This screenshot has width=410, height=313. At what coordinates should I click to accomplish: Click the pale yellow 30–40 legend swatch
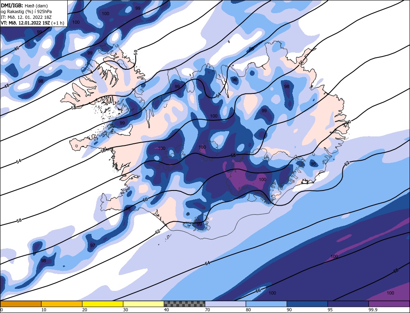coord(143,304)
